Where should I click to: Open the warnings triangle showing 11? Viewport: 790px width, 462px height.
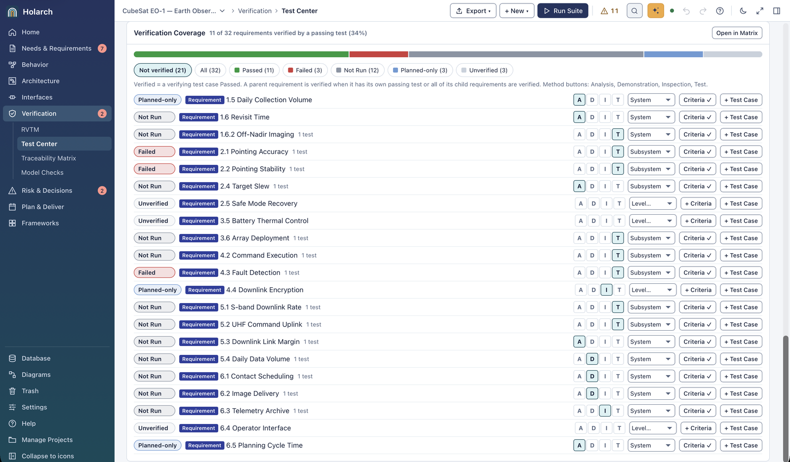tap(609, 11)
